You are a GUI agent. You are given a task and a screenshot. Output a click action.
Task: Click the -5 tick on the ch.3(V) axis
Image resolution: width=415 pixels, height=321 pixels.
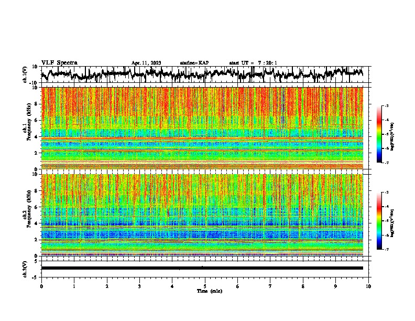36,277
